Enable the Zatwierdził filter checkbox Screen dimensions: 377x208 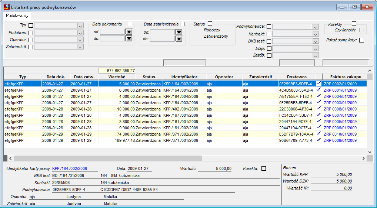(31, 47)
